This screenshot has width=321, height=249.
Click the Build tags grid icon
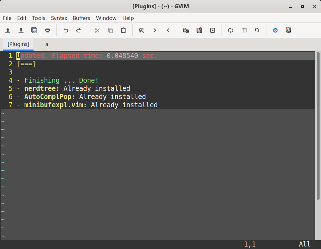coord(244,31)
